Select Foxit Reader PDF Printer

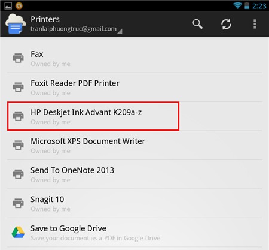coord(134,87)
